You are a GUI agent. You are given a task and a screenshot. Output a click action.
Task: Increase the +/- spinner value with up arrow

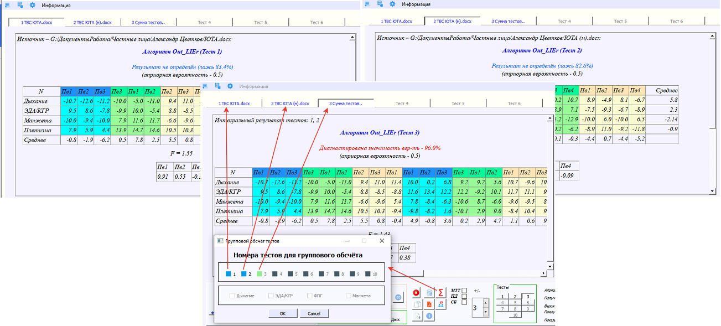[486, 302]
